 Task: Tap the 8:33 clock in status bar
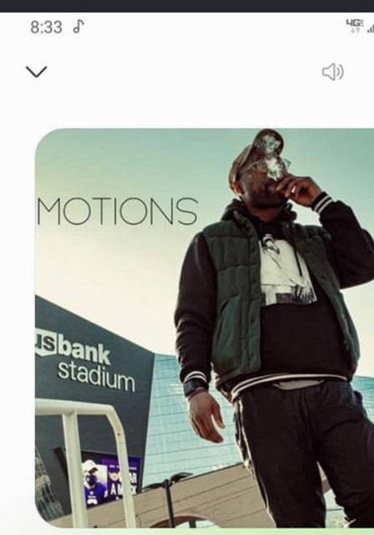(46, 27)
